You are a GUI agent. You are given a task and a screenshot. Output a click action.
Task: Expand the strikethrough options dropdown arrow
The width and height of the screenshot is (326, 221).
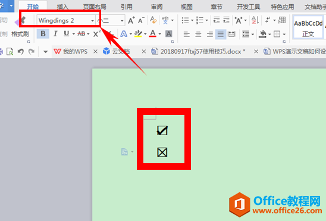click(x=89, y=34)
